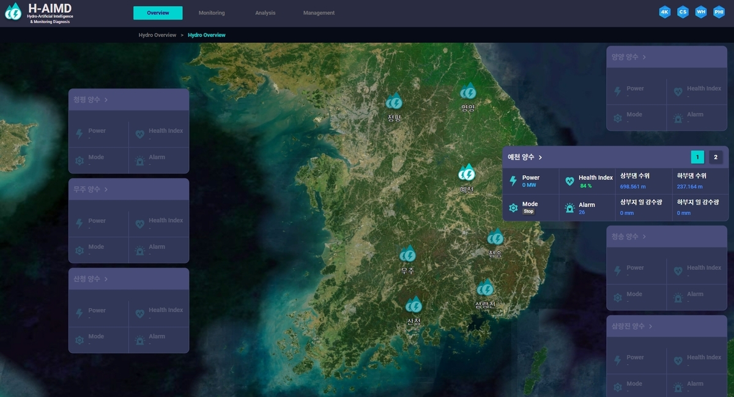Click the CS hexagon icon
The image size is (734, 397).
(x=683, y=12)
